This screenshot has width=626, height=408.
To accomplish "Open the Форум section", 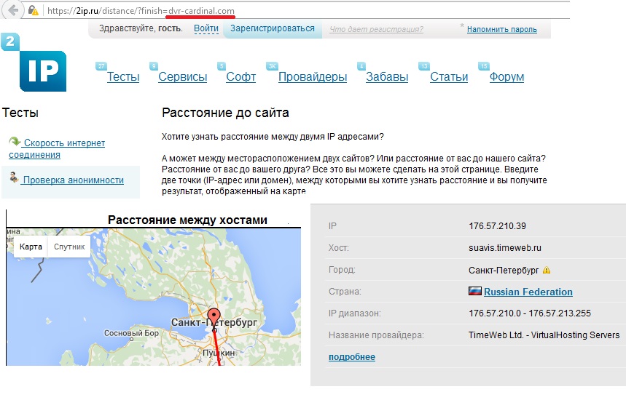I will tap(506, 77).
